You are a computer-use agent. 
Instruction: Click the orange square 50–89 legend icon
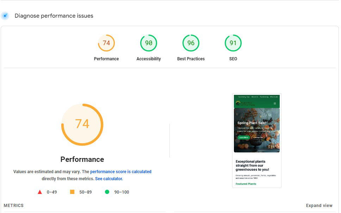point(72,192)
